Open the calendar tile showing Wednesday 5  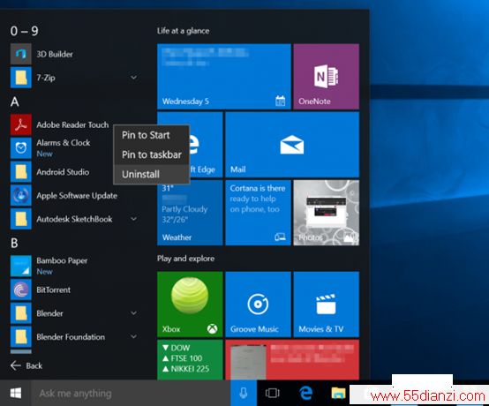[224, 77]
